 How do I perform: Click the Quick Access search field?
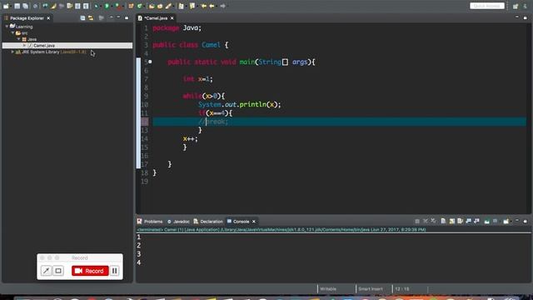487,6
